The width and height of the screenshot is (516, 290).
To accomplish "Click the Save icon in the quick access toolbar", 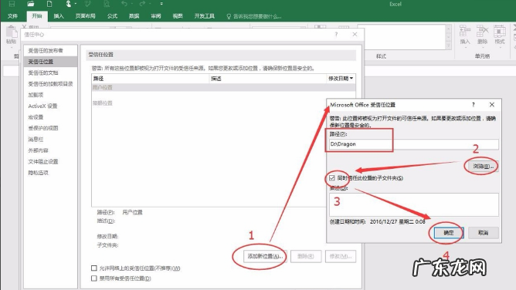I will [12, 4].
